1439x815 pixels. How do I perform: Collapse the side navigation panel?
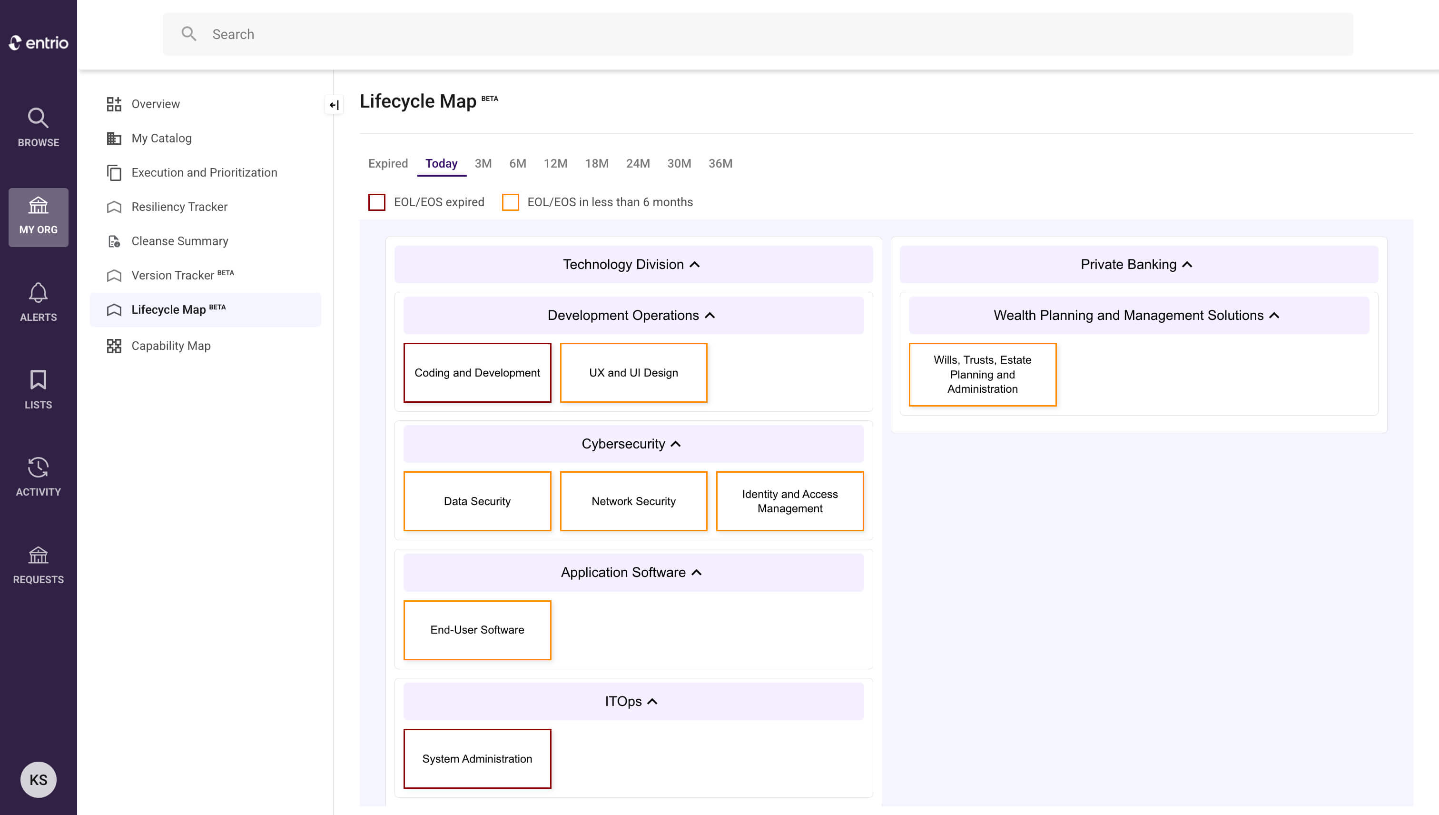click(x=334, y=105)
